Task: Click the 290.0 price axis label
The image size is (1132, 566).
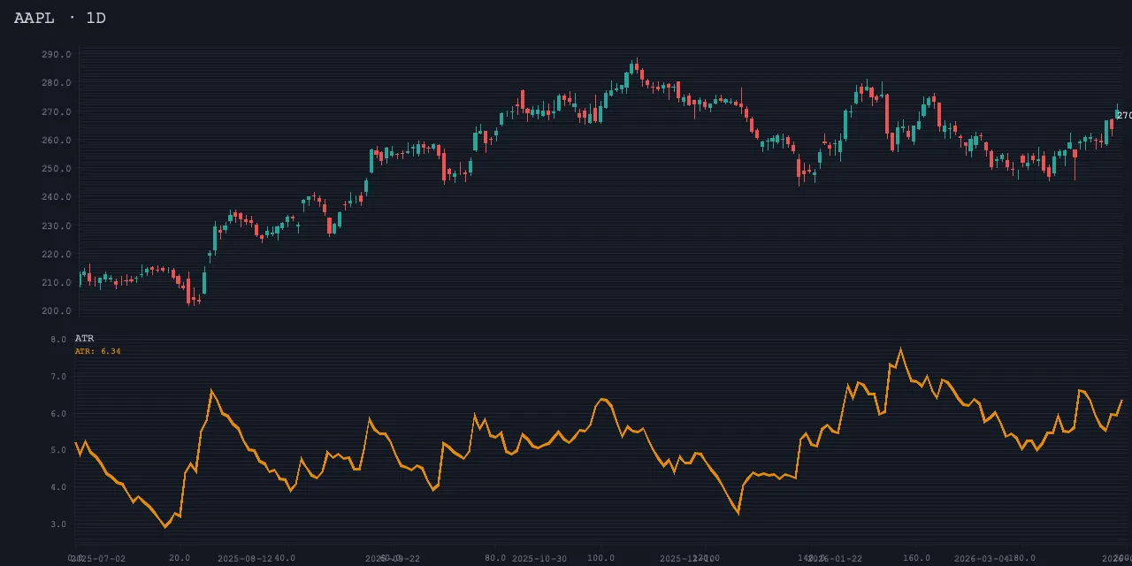Action: (x=56, y=55)
